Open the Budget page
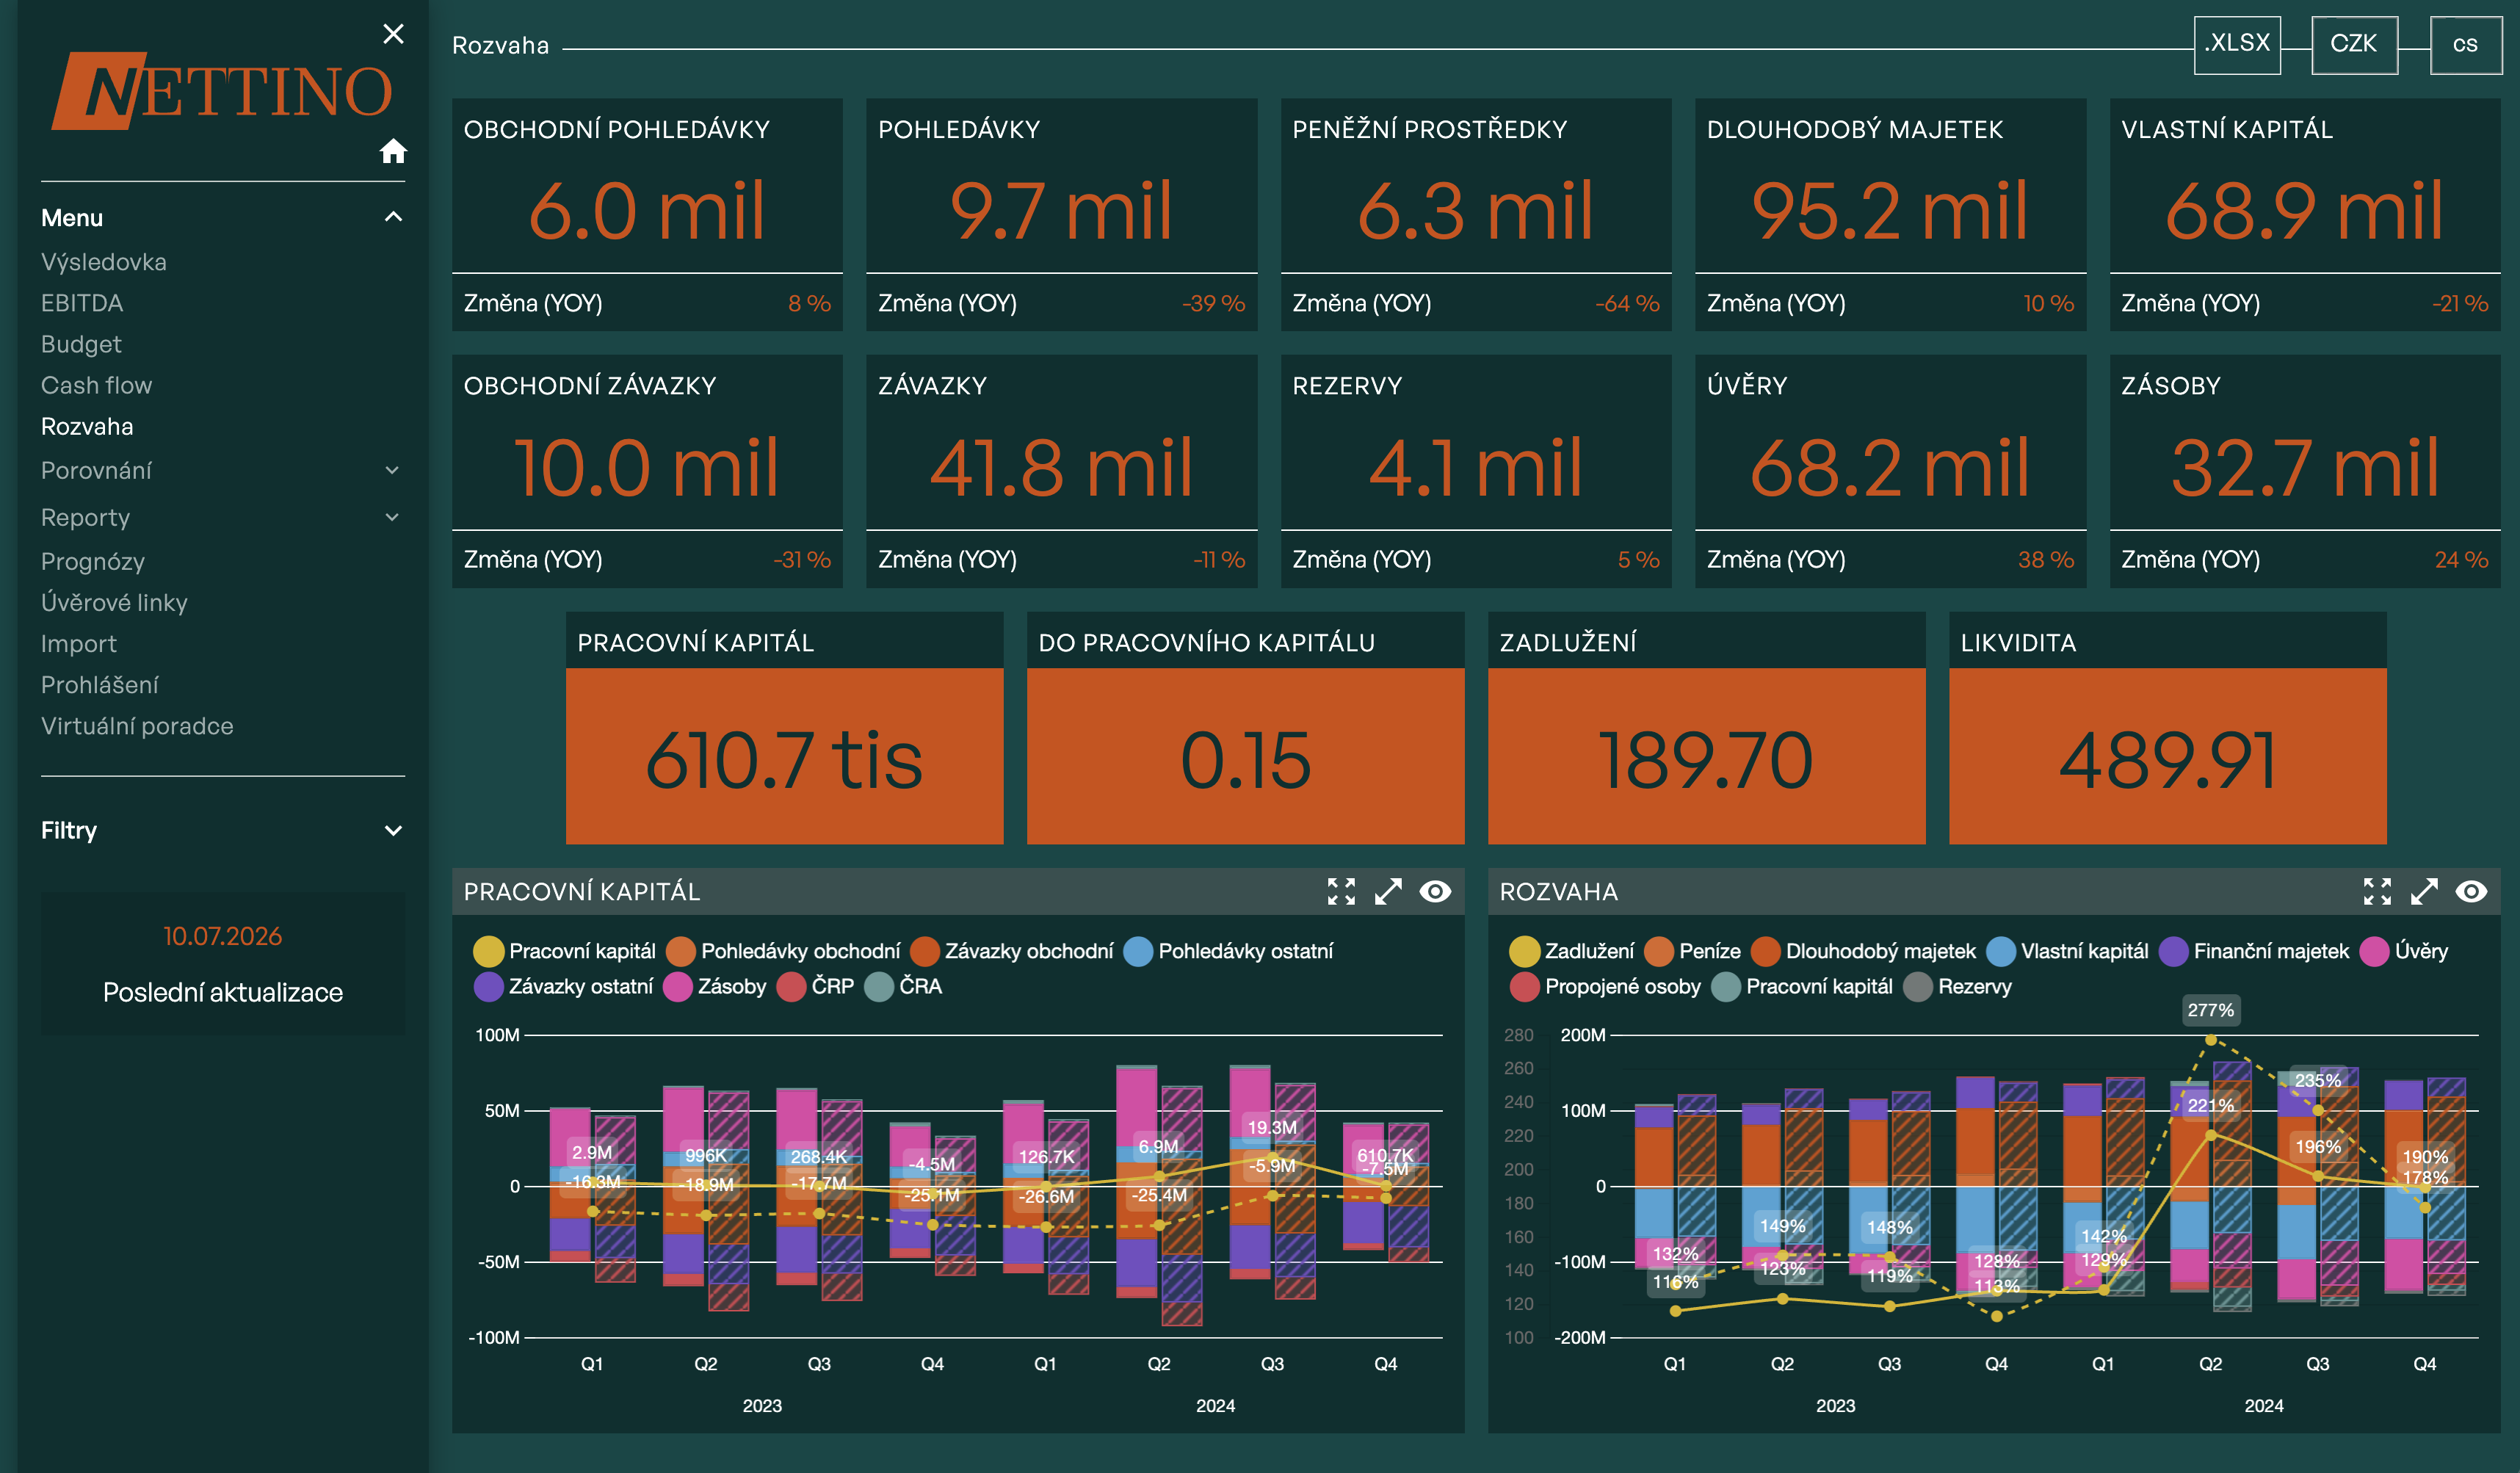 coord(81,344)
